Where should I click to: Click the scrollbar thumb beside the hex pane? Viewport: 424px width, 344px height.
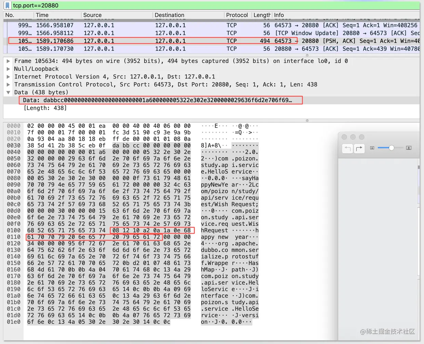click(419, 167)
